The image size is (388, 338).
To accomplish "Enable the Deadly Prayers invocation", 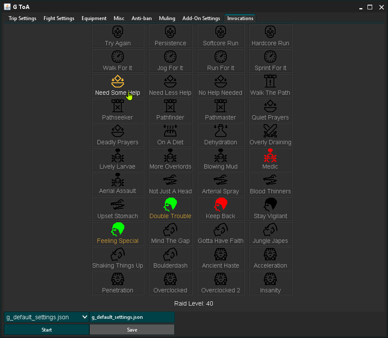I will (118, 135).
